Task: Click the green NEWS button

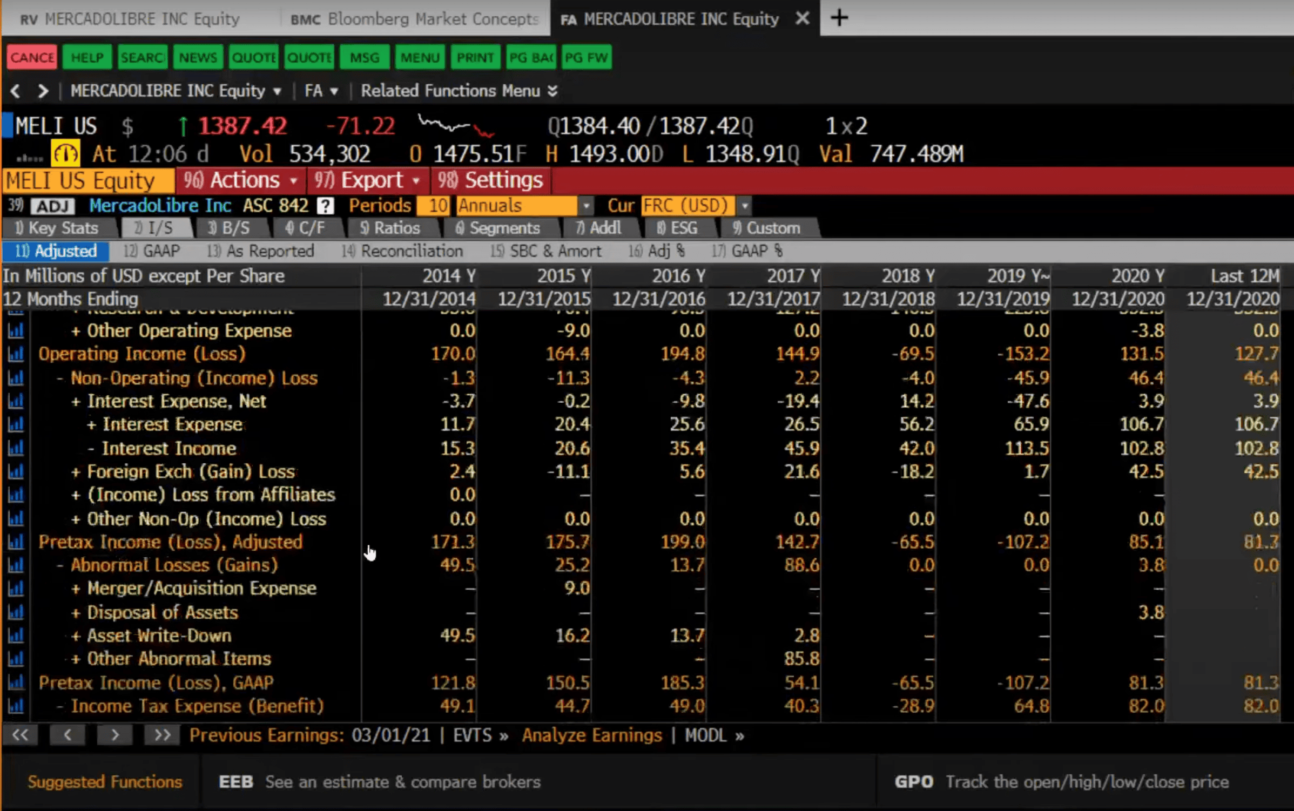Action: [198, 57]
